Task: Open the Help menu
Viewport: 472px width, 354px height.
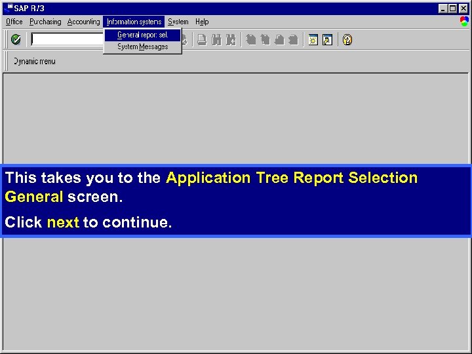Action: click(202, 22)
